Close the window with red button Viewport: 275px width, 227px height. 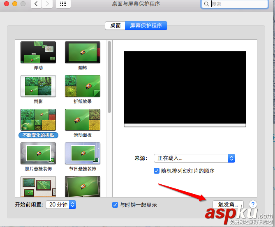(7, 4)
